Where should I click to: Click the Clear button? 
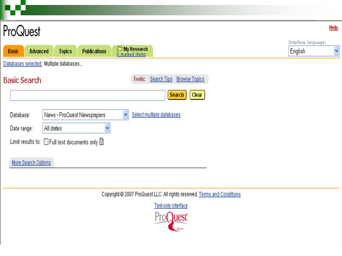tap(197, 95)
